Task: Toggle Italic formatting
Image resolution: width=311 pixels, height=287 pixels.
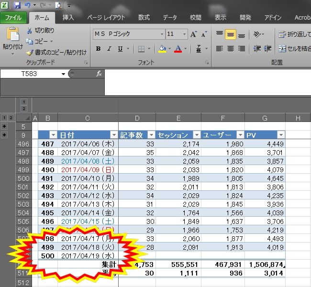Action: (109, 49)
